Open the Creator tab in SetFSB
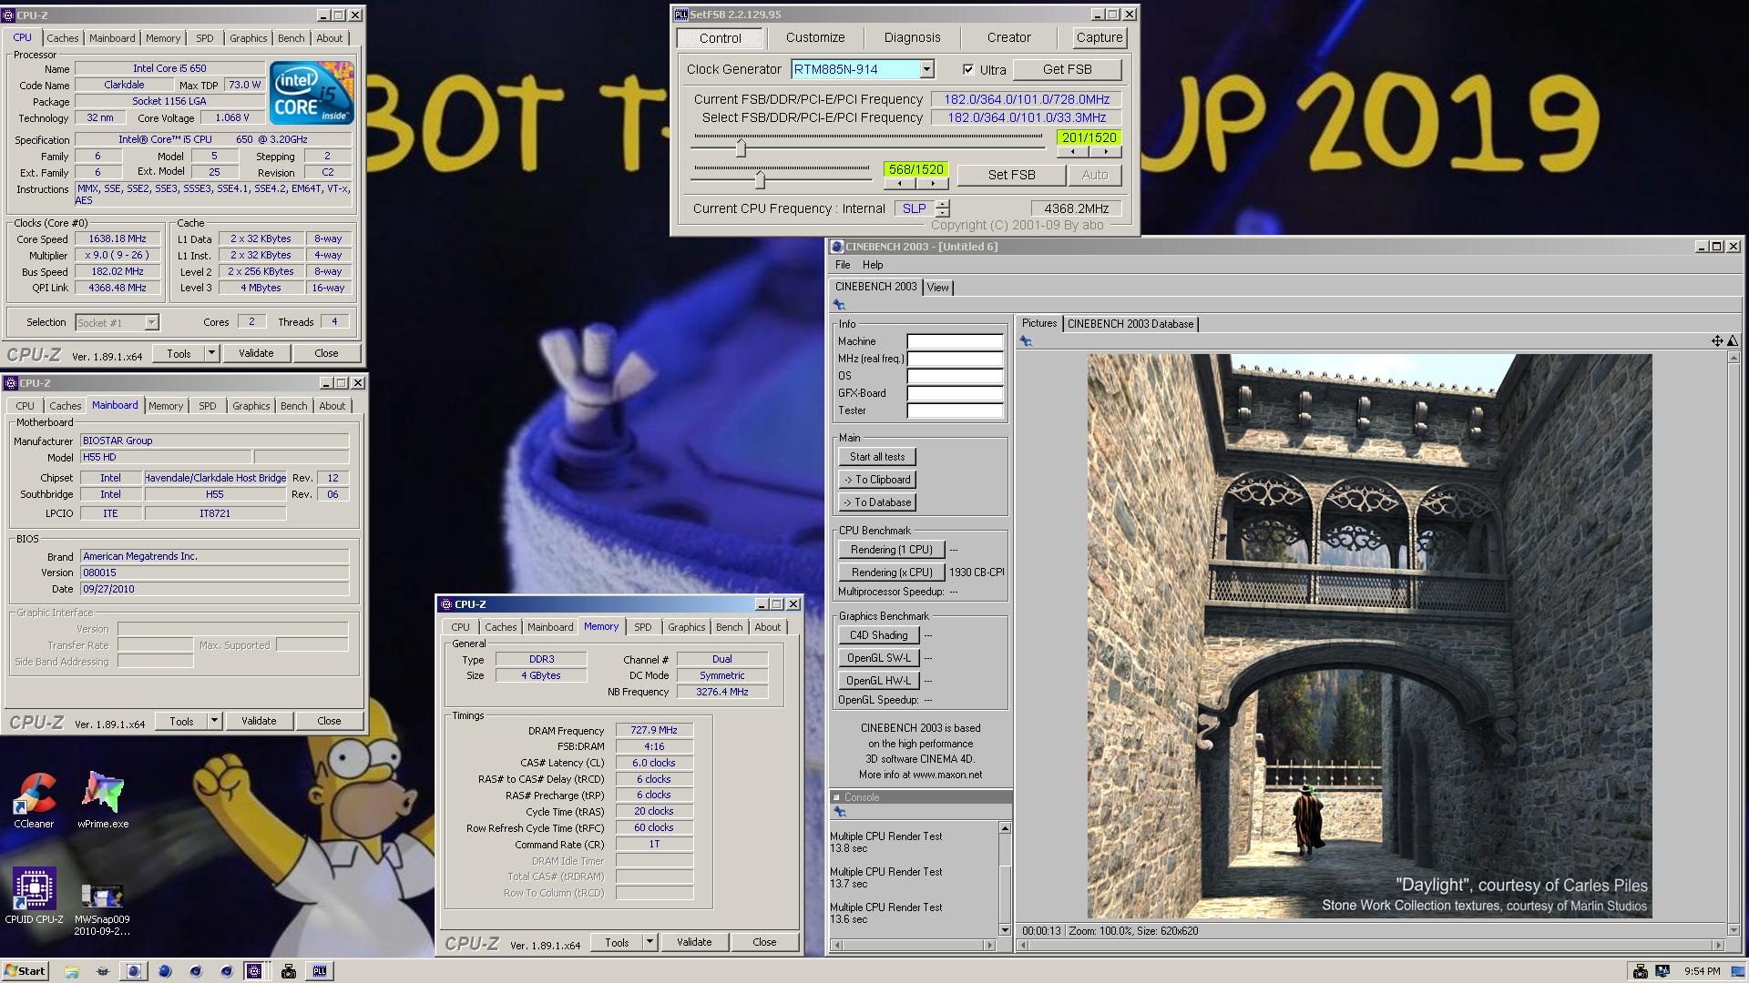 (1008, 38)
